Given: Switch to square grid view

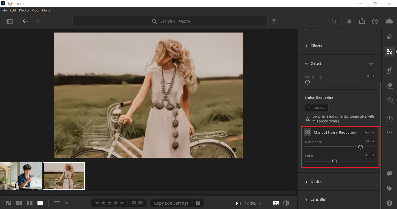Looking at the screenshot, I should click(19, 203).
